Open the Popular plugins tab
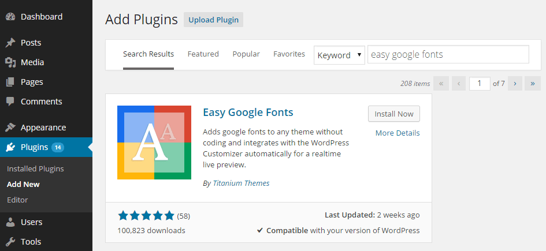The image size is (546, 251). (246, 54)
